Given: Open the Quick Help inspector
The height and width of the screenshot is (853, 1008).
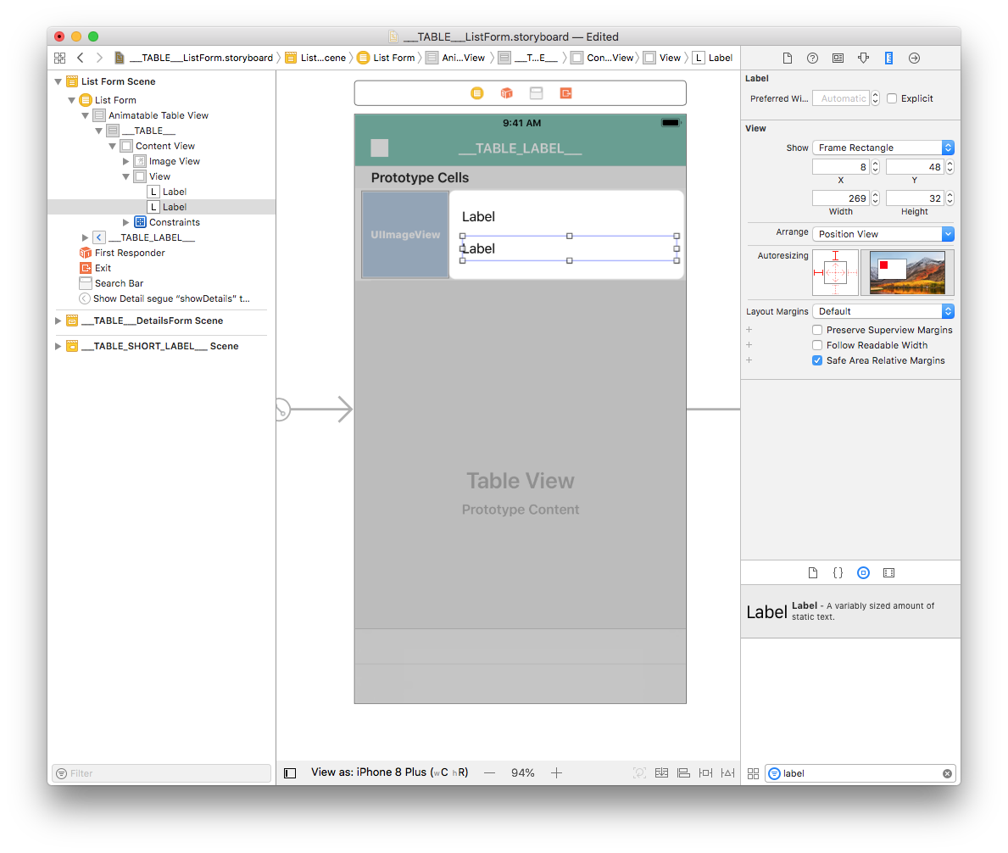Looking at the screenshot, I should [x=812, y=58].
